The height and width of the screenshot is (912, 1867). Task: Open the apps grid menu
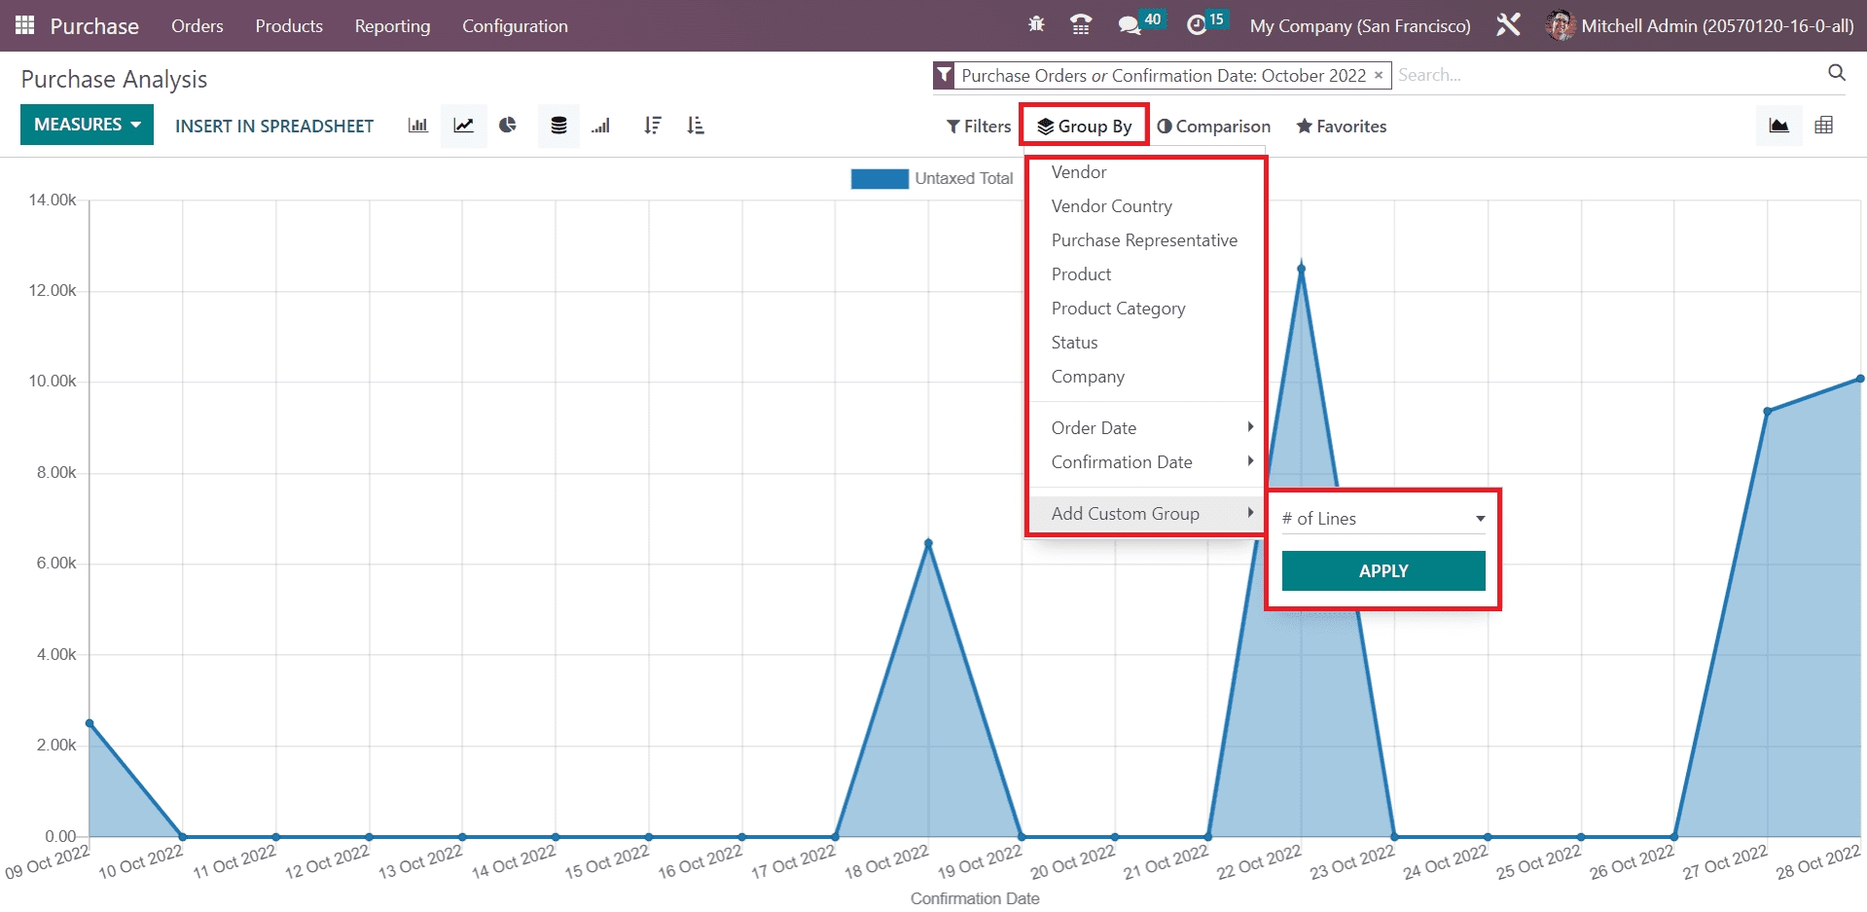tap(25, 25)
